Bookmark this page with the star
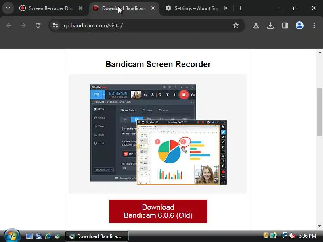Image resolution: width=323 pixels, height=242 pixels. 236,25
